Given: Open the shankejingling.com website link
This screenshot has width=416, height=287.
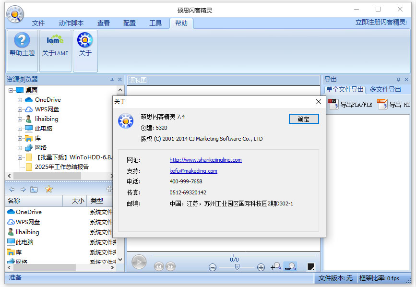Looking at the screenshot, I should [x=206, y=160].
